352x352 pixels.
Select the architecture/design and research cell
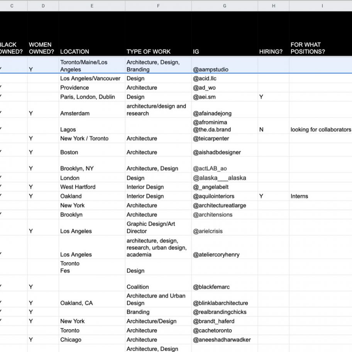coord(158,110)
